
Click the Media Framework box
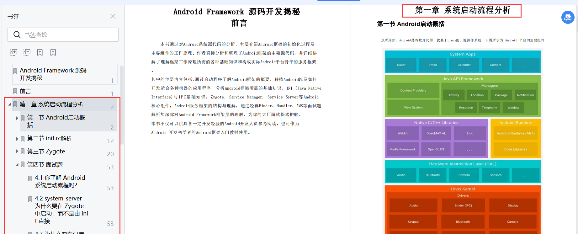(x=402, y=149)
